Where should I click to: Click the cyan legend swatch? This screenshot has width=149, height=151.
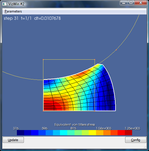point(64,133)
